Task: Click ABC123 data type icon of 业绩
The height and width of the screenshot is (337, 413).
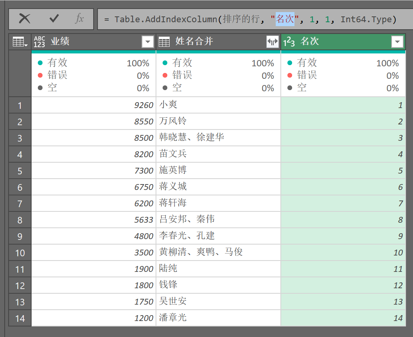Action: point(39,42)
